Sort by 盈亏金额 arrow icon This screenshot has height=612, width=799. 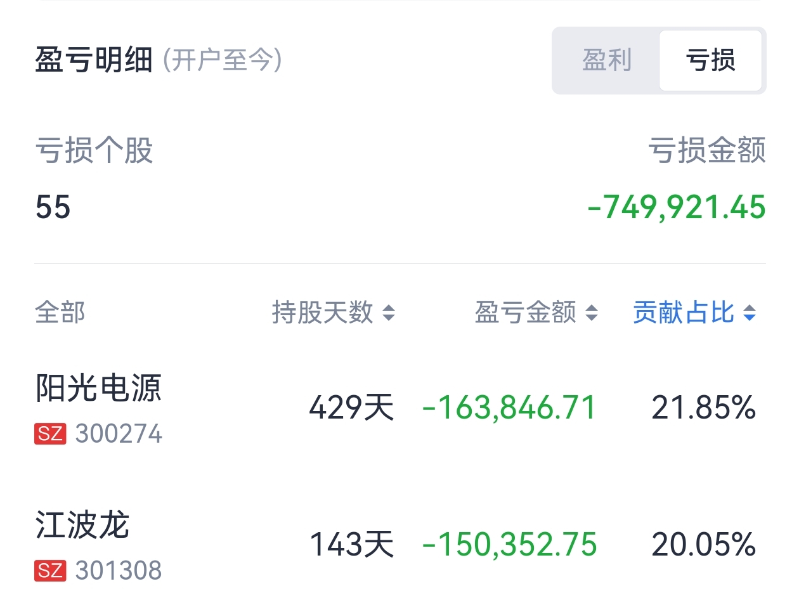tap(592, 313)
